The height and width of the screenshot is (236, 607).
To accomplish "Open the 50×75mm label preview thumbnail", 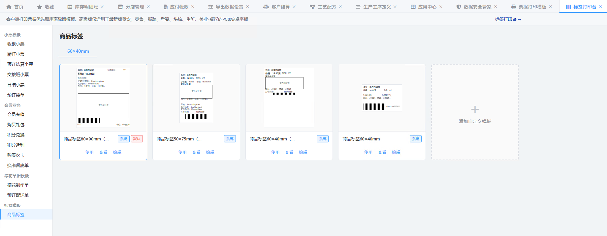I will 196,98.
